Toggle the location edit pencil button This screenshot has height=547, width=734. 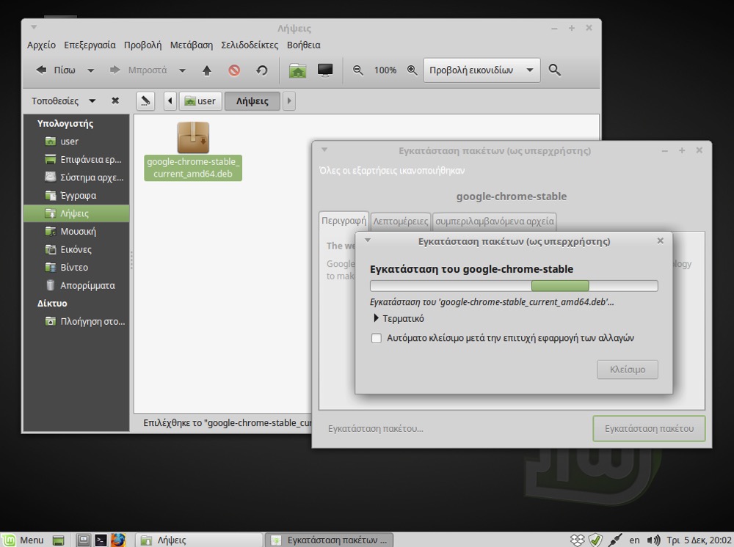[x=145, y=101]
